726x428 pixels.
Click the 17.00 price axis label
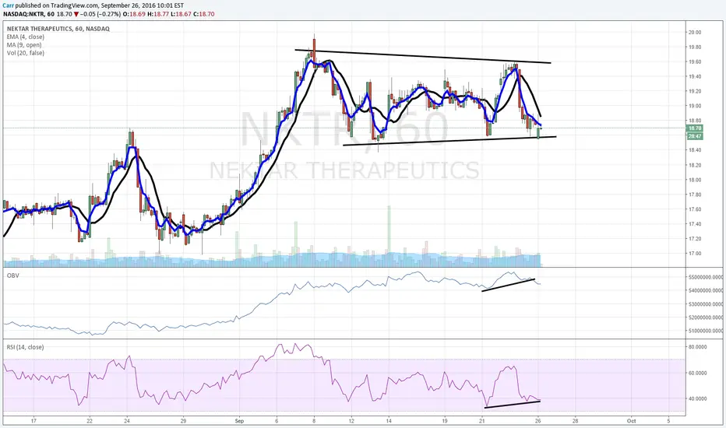point(695,254)
